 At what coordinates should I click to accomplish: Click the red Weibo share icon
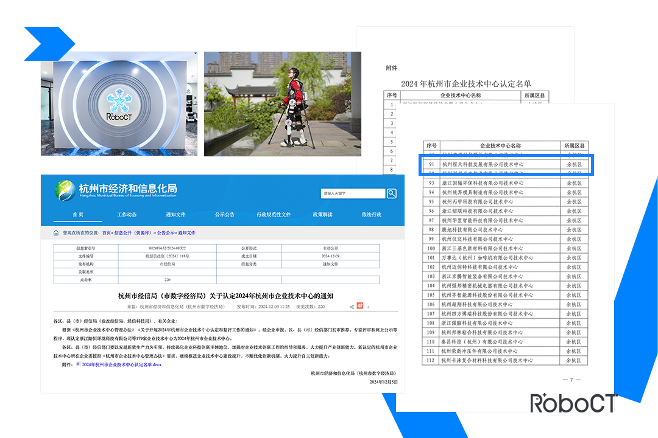tap(359, 305)
